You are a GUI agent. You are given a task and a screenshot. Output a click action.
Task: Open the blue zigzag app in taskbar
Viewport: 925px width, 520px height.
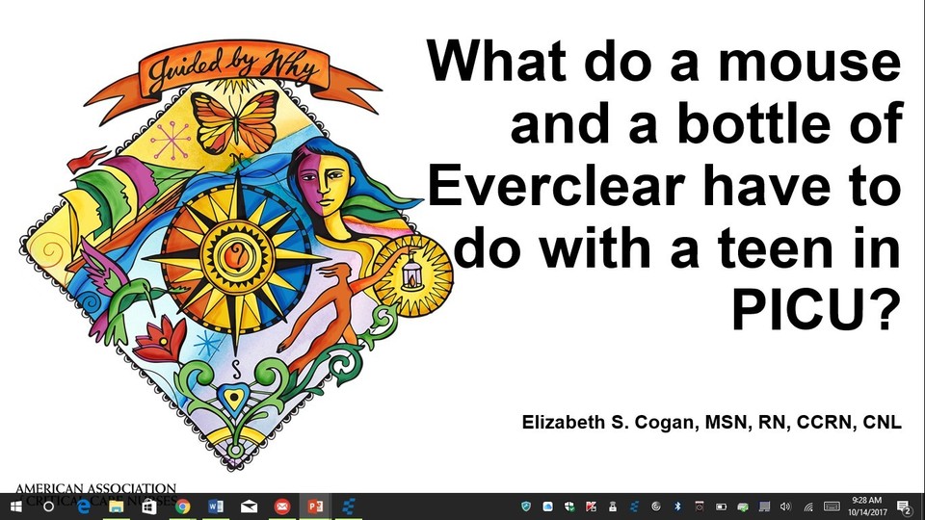[349, 507]
